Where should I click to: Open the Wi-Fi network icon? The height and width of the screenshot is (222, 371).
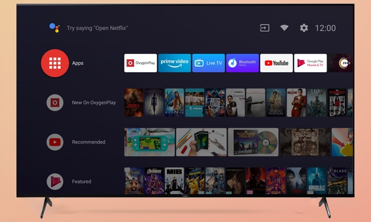click(284, 28)
